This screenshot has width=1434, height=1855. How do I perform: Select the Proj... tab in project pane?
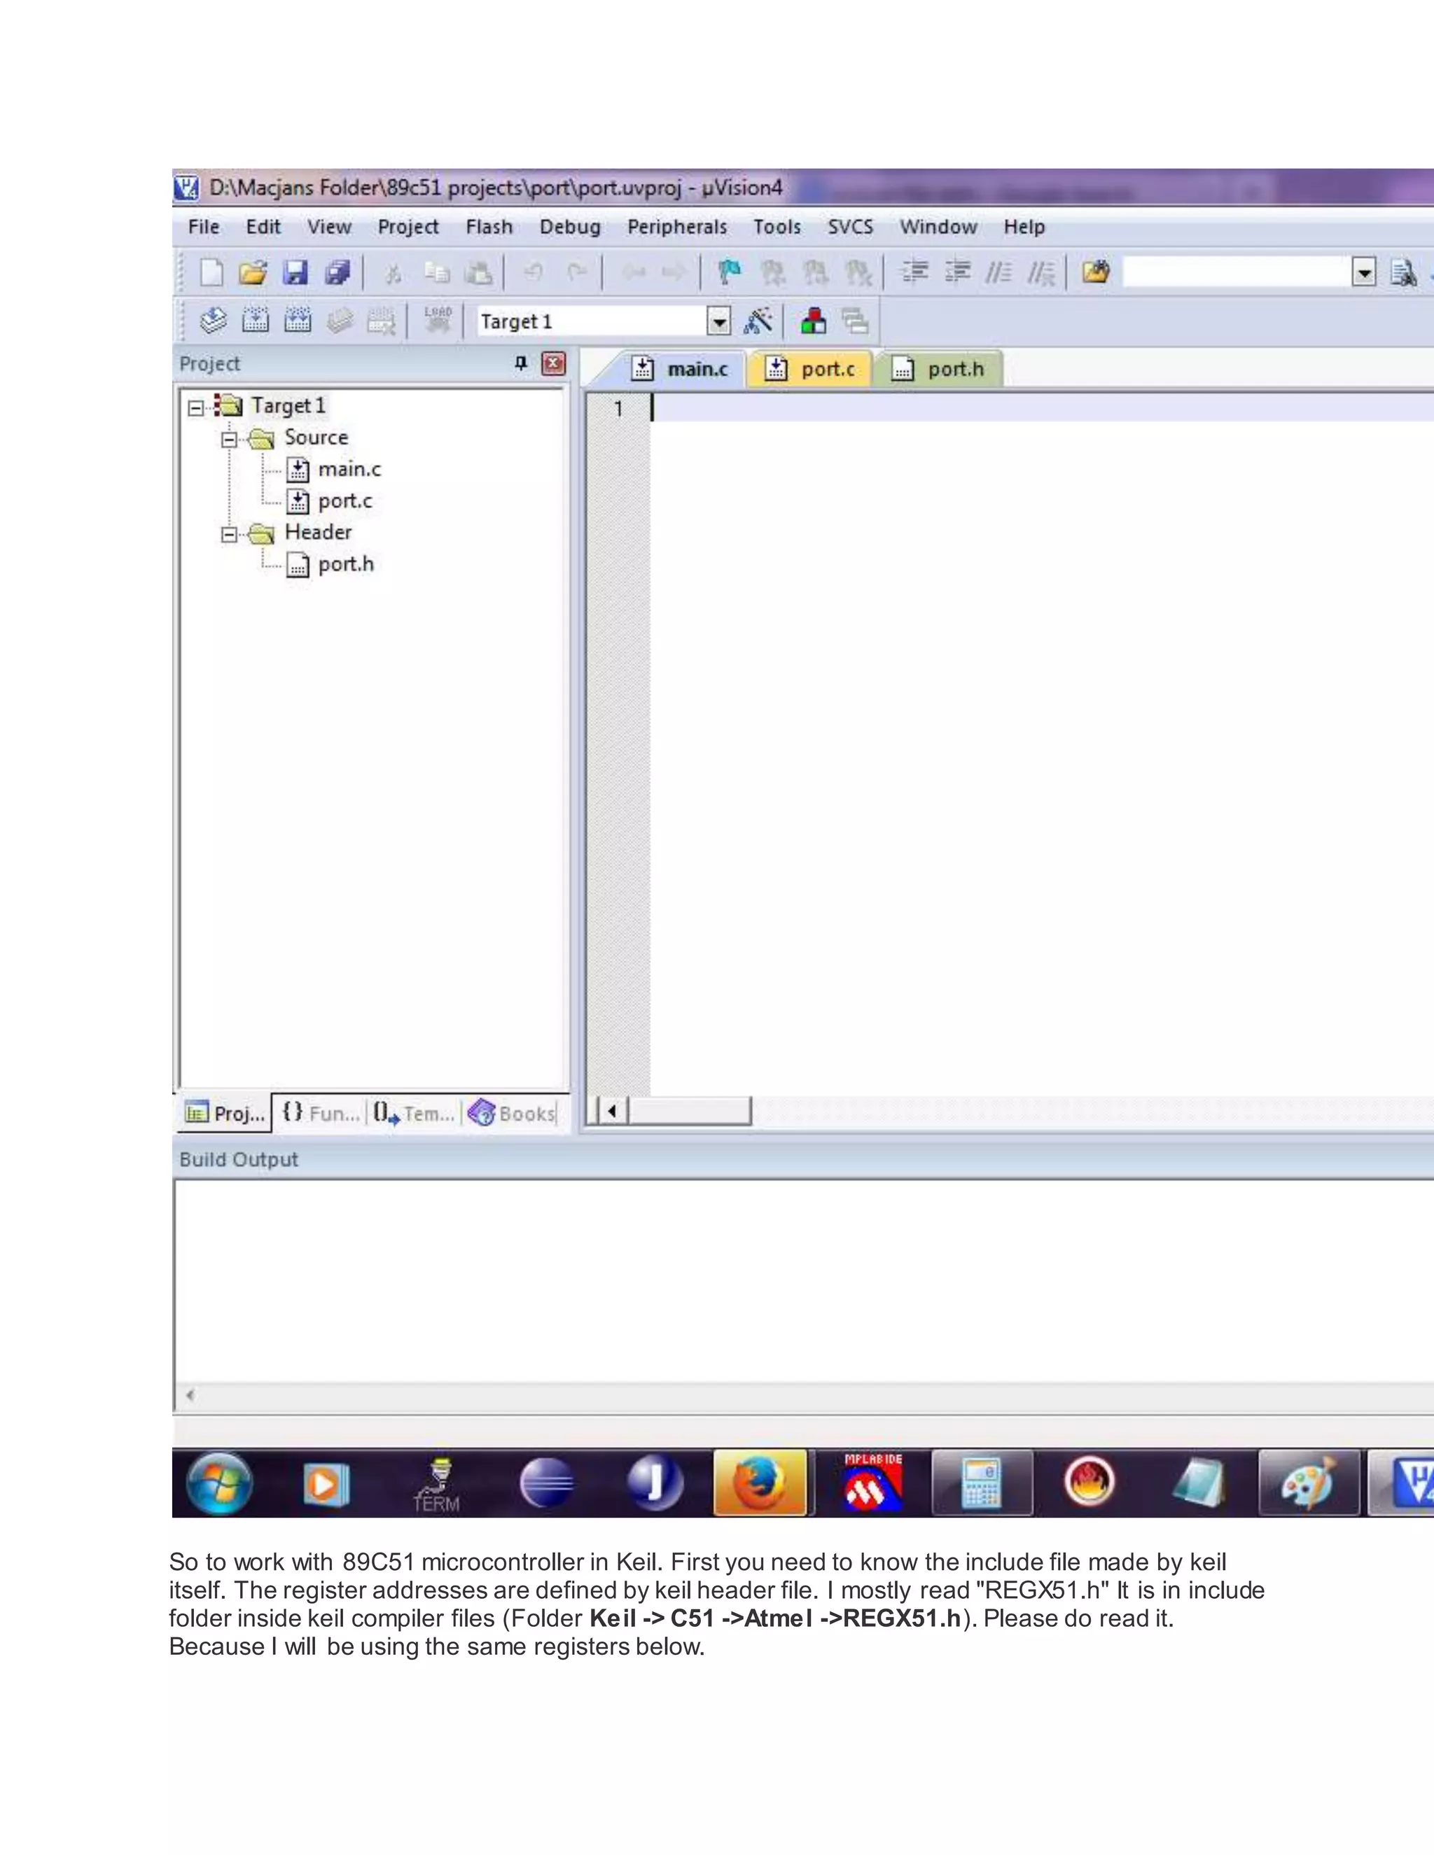point(225,1114)
